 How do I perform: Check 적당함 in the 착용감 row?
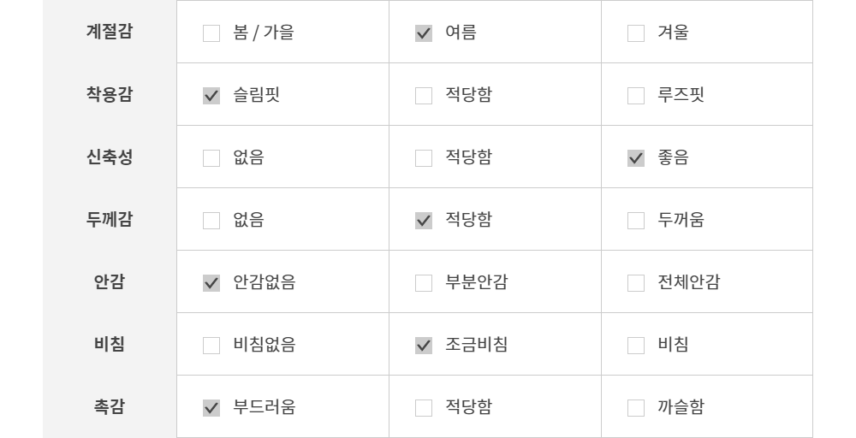(424, 97)
